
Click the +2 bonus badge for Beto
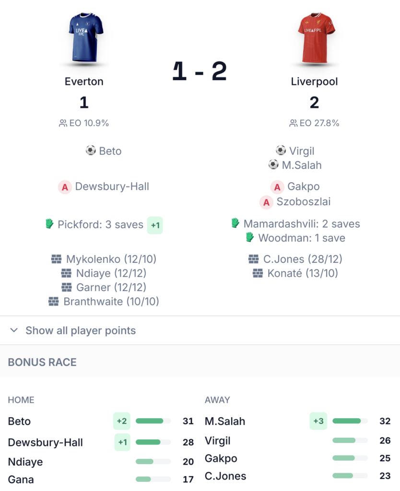coord(122,421)
